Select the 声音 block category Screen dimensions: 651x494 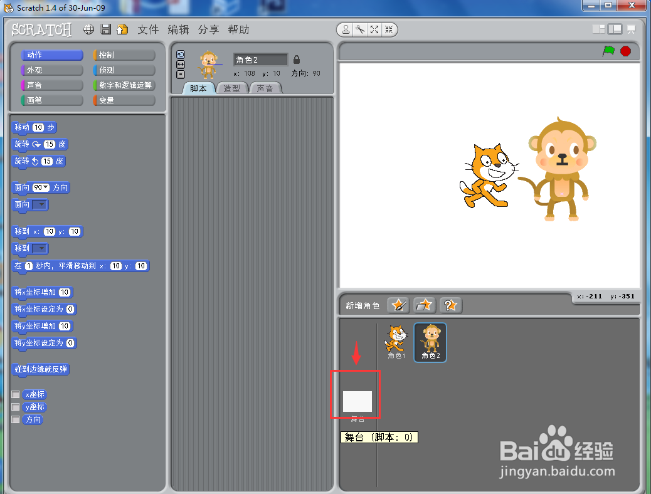pos(52,85)
